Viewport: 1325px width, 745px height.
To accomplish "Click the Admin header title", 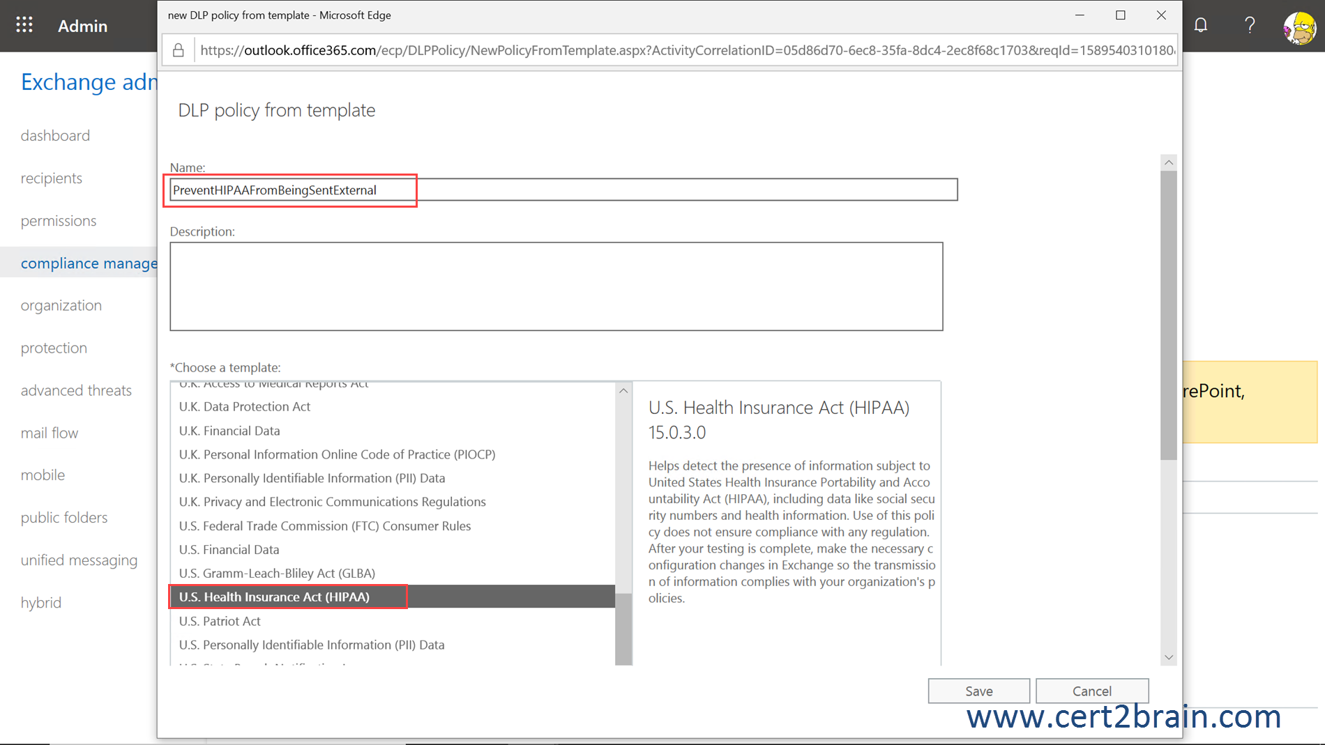I will pos(82,26).
